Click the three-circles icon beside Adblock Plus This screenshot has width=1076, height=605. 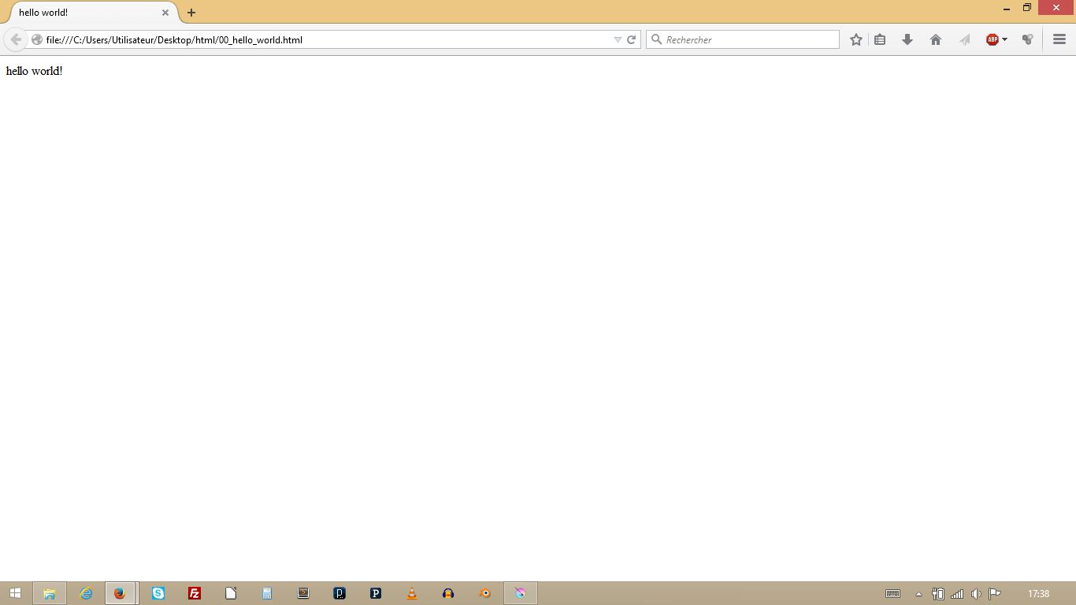point(1027,39)
